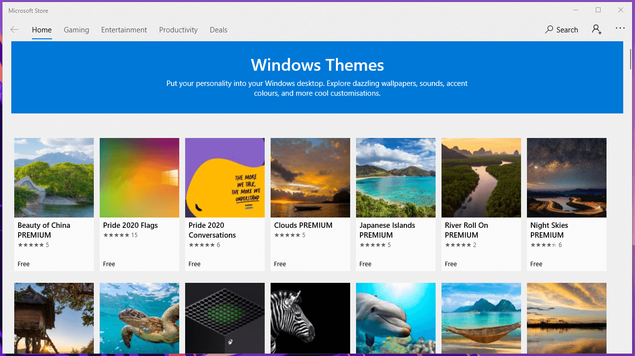Go to the Deals tab

(x=219, y=29)
